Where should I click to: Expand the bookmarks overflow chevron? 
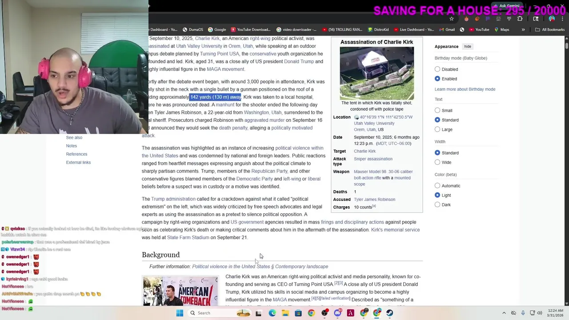coord(523,30)
